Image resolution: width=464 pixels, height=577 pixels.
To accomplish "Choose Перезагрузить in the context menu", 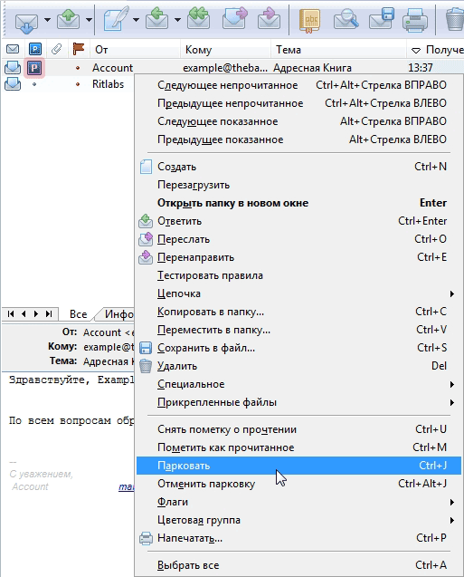I will pos(298,185).
